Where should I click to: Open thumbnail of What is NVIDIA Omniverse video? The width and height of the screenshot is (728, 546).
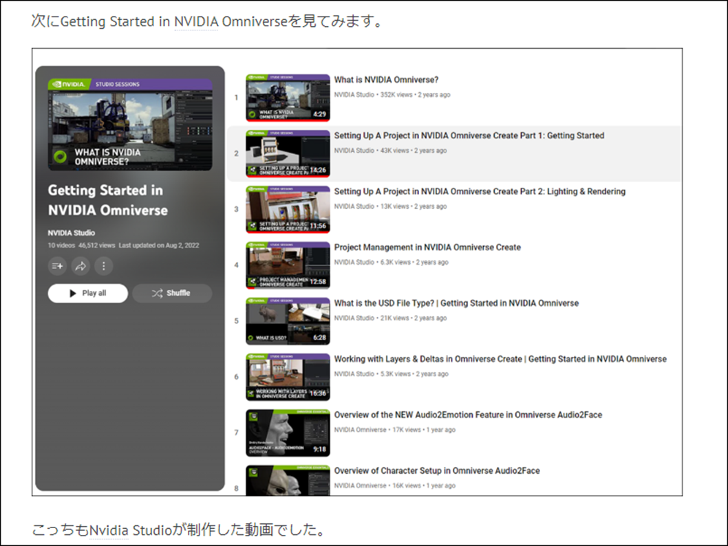tap(288, 98)
